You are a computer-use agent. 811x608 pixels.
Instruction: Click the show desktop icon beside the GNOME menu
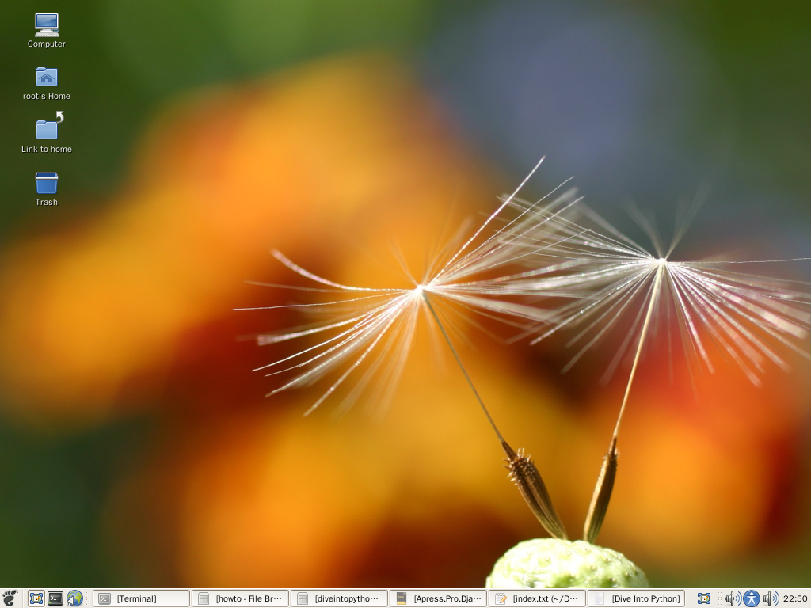coord(36,598)
